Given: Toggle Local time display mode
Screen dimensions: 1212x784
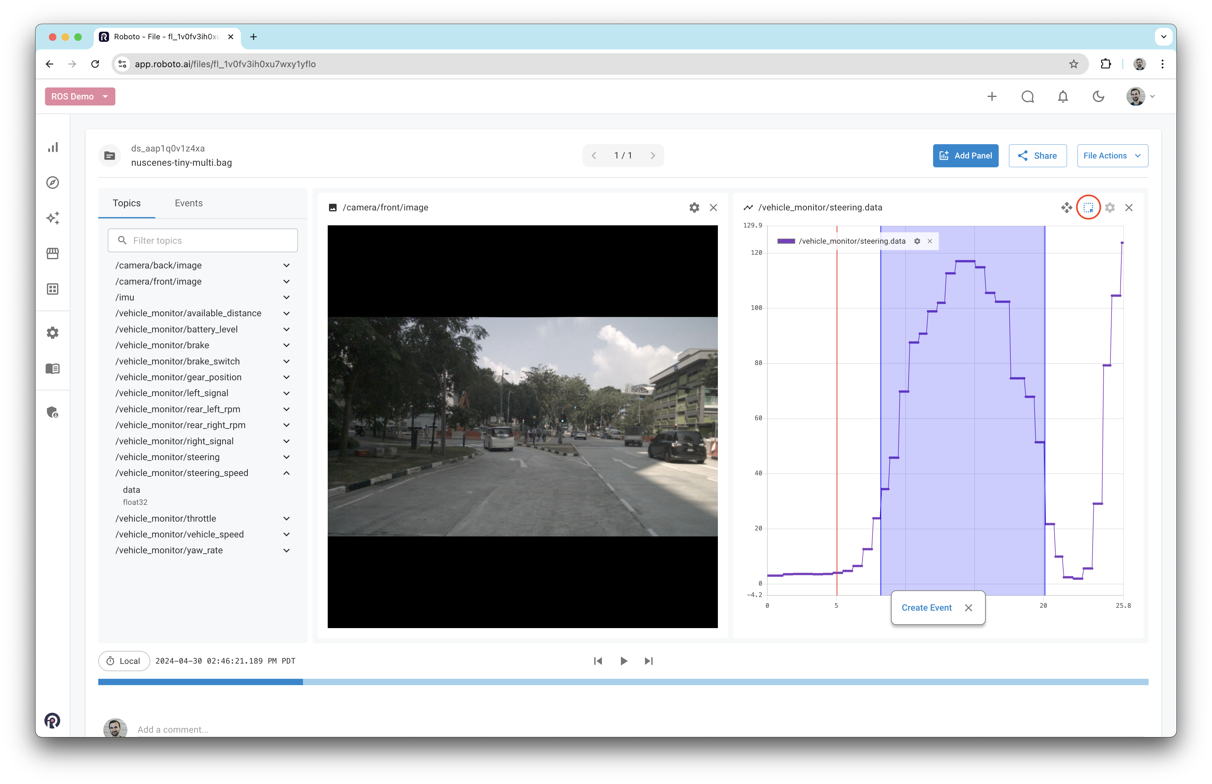Looking at the screenshot, I should [x=124, y=661].
